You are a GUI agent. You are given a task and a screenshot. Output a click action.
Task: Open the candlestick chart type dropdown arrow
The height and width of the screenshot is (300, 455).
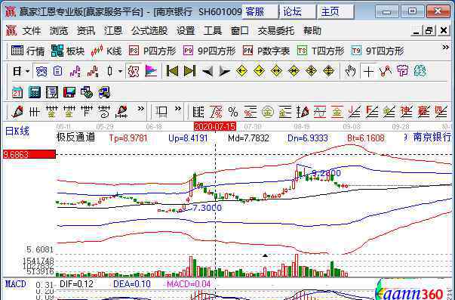(x=120, y=71)
